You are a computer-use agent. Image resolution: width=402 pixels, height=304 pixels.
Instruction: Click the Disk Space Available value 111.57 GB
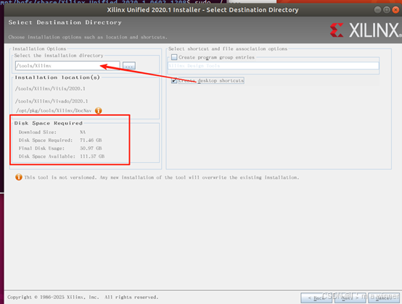[x=92, y=156]
